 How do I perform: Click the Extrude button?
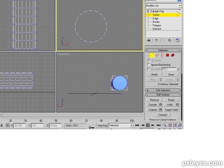(x=153, y=105)
